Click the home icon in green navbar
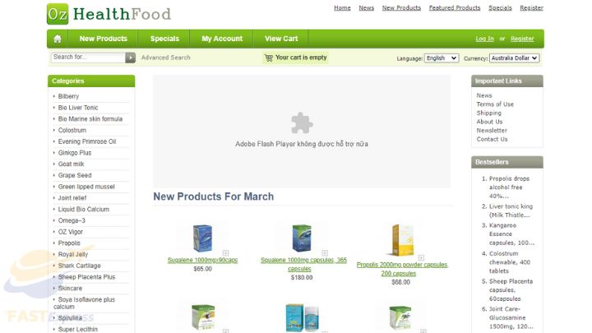Viewport: 592px width, 333px height. 58,39
